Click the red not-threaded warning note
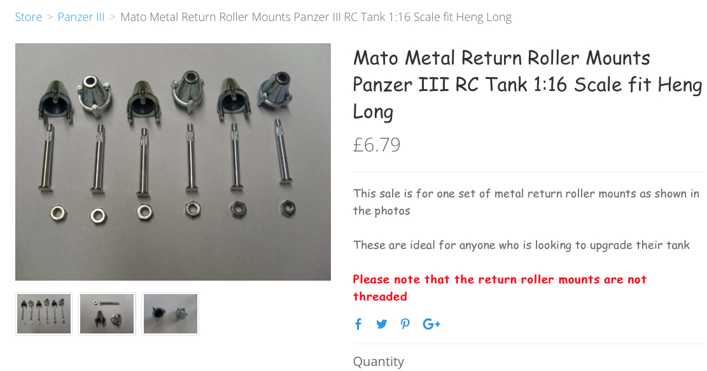The width and height of the screenshot is (707, 371). click(x=500, y=288)
